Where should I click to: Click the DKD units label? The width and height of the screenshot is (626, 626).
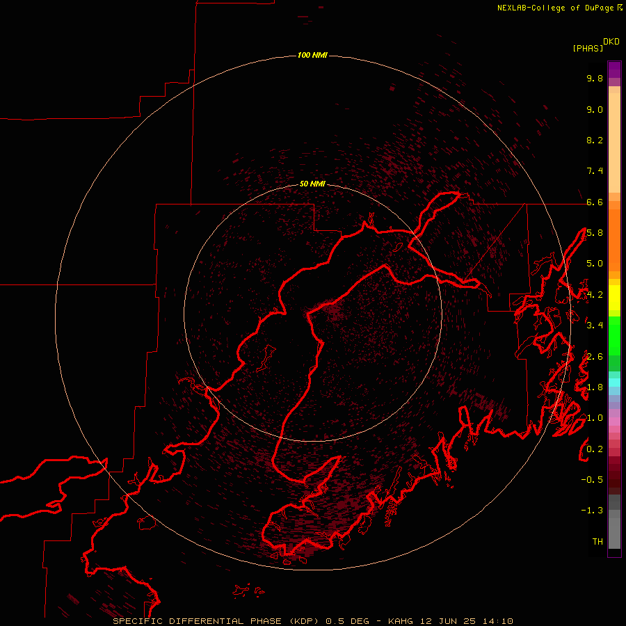tap(611, 42)
